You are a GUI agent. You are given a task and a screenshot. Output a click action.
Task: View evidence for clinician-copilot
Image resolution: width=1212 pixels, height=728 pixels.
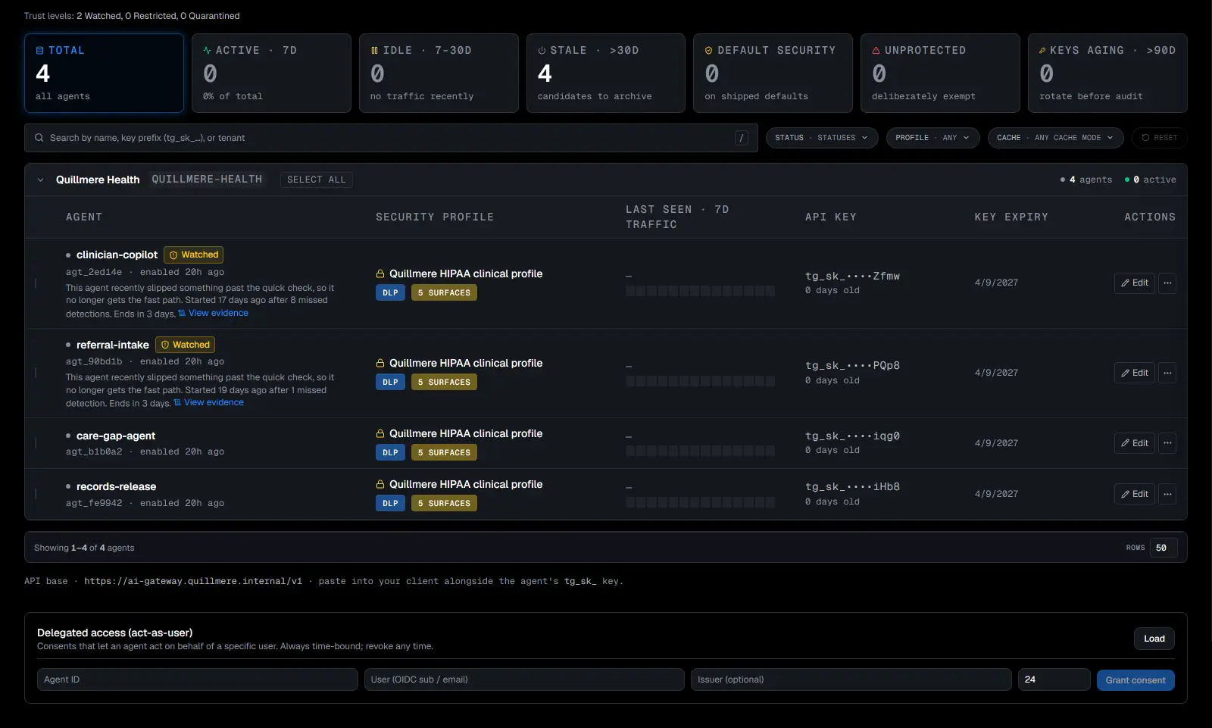tap(213, 314)
